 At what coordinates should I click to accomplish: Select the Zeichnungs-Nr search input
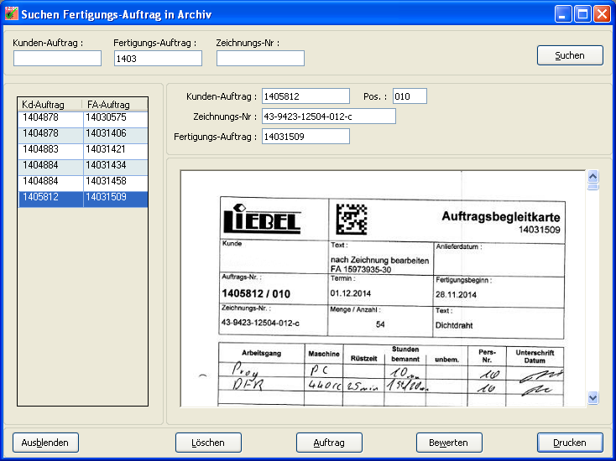click(260, 59)
